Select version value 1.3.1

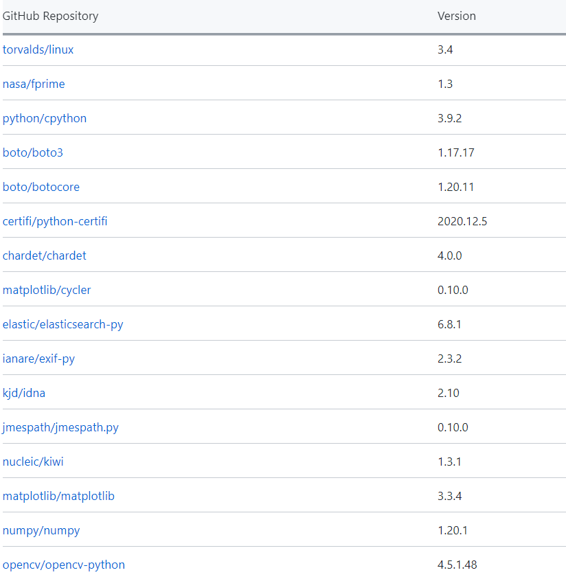point(450,462)
